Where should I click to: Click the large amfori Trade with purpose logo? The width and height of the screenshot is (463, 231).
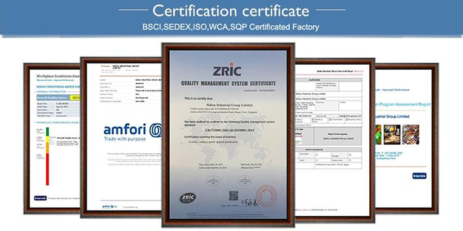tap(133, 132)
